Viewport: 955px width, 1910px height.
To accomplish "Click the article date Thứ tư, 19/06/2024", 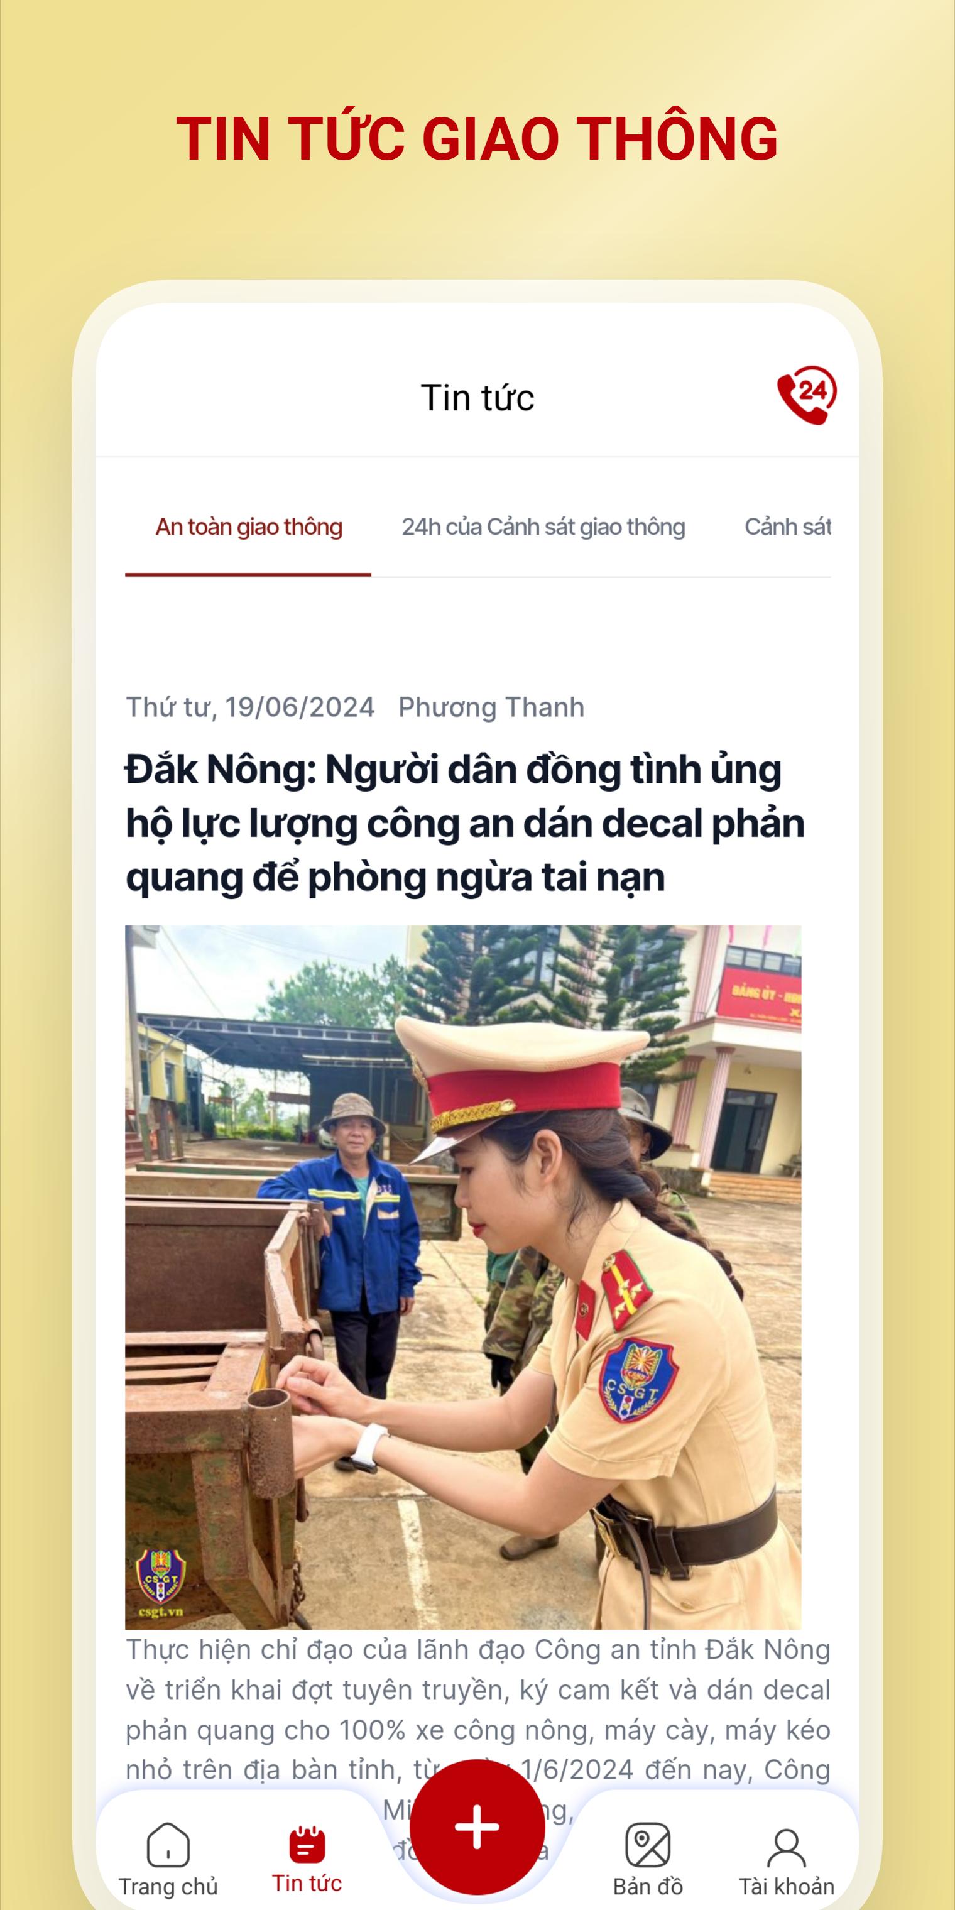I will tap(250, 707).
